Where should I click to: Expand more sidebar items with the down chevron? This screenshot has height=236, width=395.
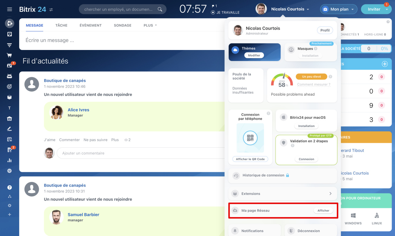pyautogui.click(x=10, y=171)
